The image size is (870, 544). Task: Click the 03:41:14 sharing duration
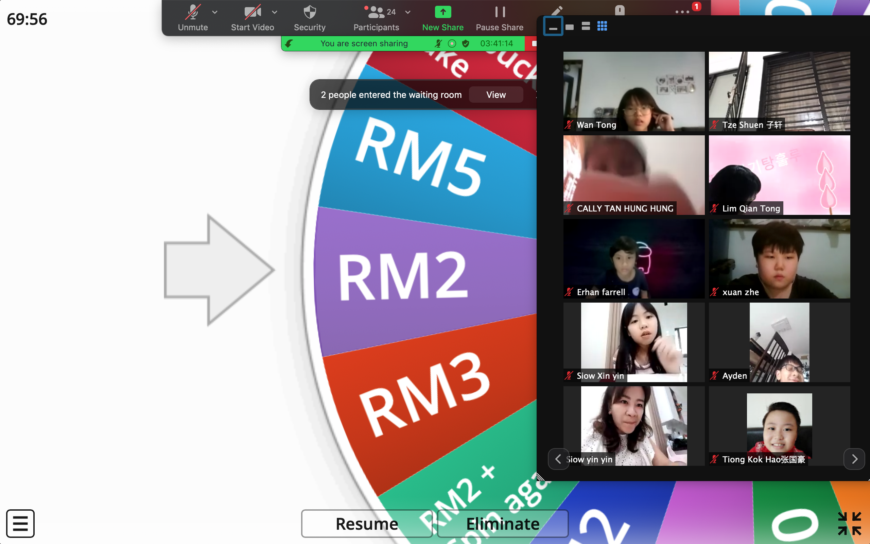pos(497,44)
